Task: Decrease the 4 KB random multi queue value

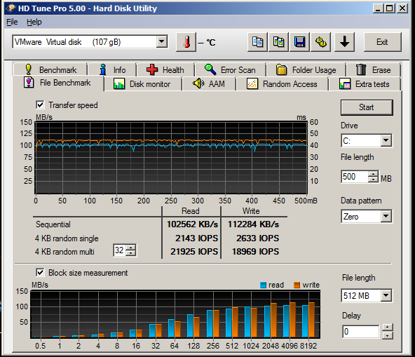Action: 130,253
